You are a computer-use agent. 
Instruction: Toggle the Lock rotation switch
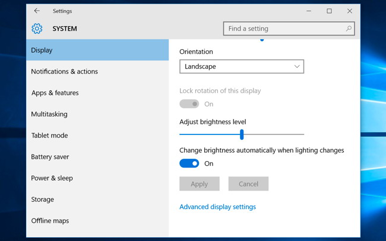coord(189,104)
